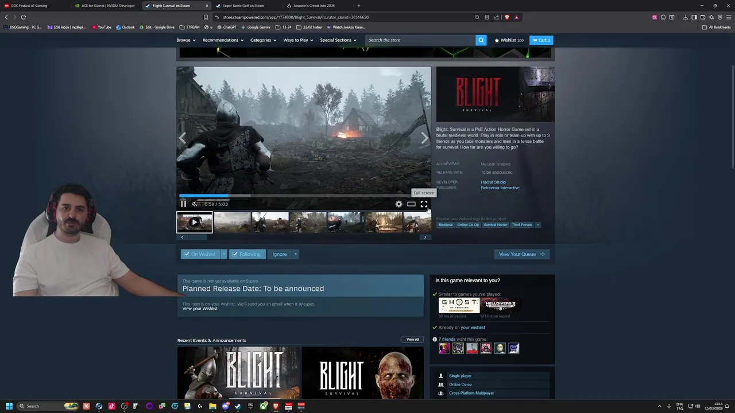This screenshot has width=735, height=413.
Task: Open the YouTube bookmark in bookmarks bar
Action: pos(102,27)
